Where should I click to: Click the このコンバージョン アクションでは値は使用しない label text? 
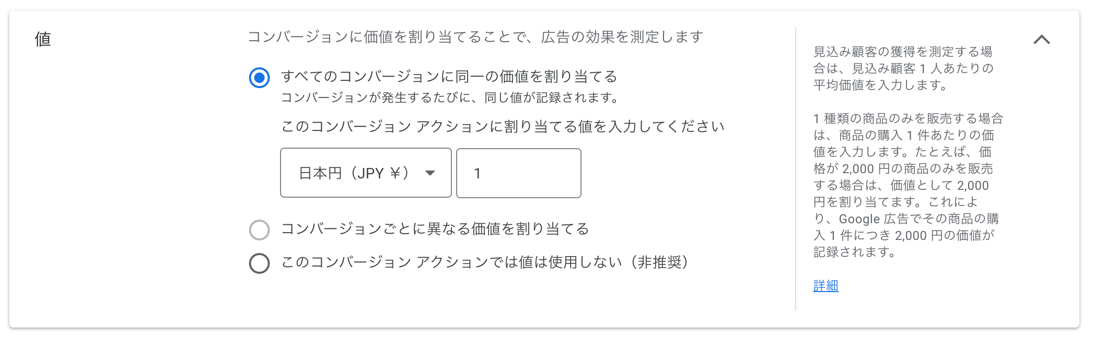coord(484,262)
